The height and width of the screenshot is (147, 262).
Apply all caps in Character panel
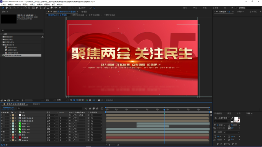[x=225, y=144]
